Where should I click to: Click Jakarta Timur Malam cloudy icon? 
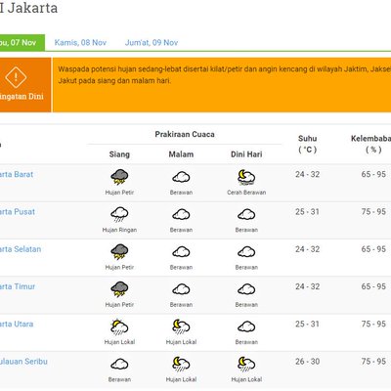(181, 289)
